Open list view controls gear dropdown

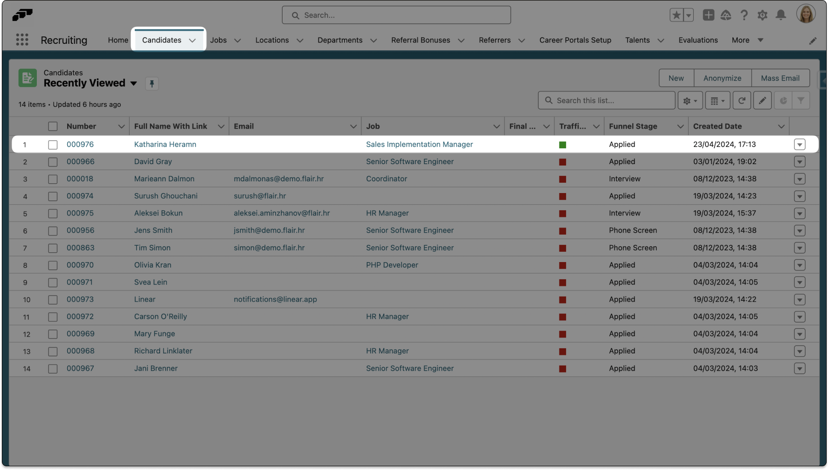pyautogui.click(x=690, y=101)
